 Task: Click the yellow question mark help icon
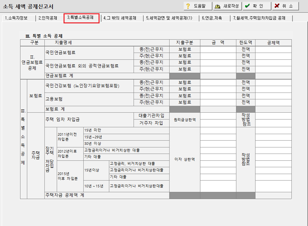pos(188,6)
